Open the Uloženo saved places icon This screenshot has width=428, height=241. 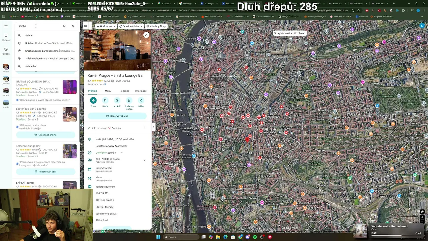pyautogui.click(x=6, y=37)
